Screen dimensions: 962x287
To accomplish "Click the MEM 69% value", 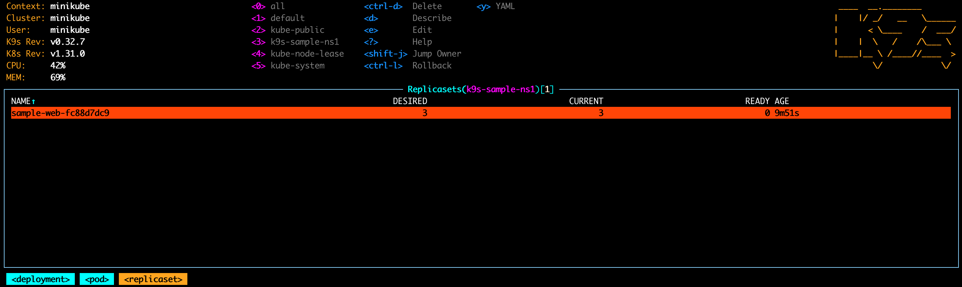I will [x=58, y=77].
